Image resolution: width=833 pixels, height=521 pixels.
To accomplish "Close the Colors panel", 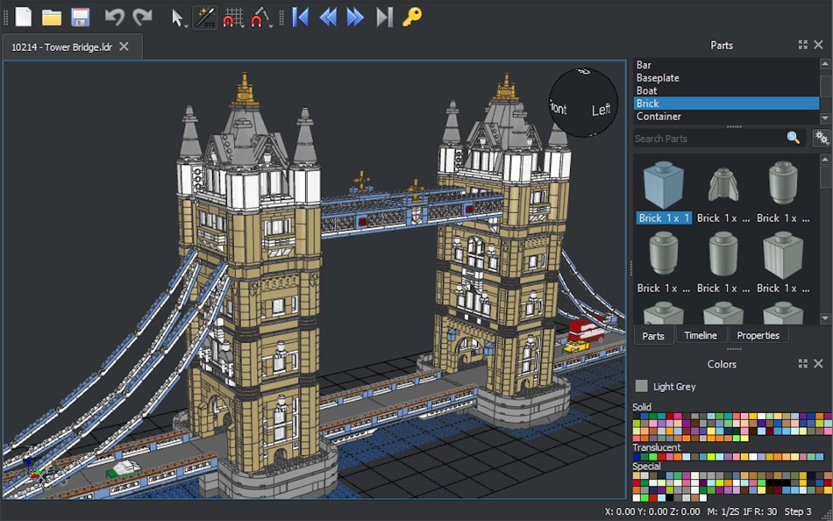I will pos(819,363).
